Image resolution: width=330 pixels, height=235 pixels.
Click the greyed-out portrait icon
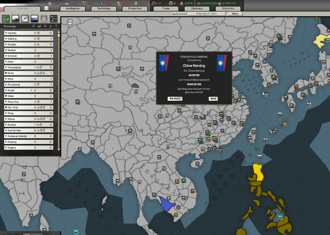[44, 19]
